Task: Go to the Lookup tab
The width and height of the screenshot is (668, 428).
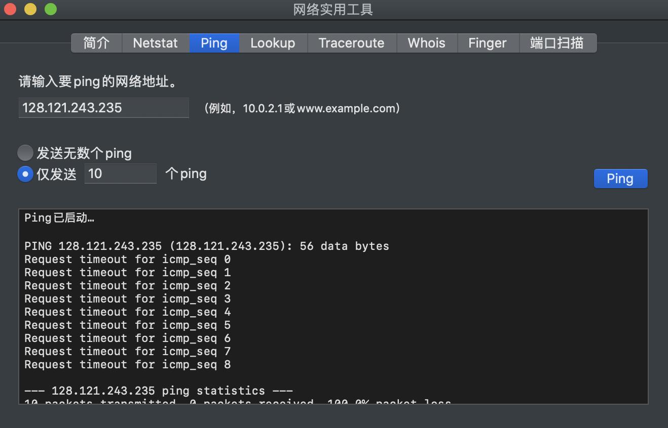Action: [x=273, y=43]
